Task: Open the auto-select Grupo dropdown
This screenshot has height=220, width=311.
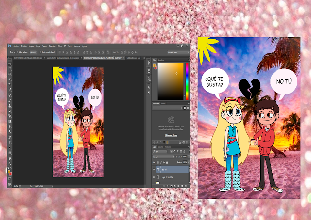Action: (x=34, y=52)
